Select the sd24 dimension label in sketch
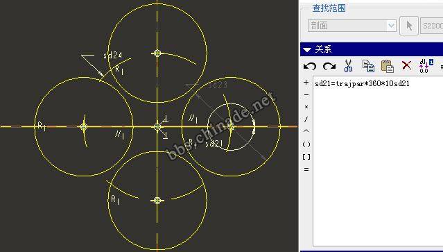 pos(113,55)
